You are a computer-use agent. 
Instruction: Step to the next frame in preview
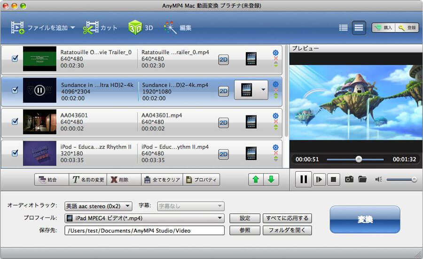[x=319, y=179]
